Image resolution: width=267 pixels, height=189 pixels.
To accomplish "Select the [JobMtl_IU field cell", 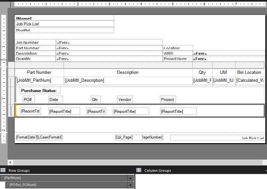I will (x=224, y=80).
